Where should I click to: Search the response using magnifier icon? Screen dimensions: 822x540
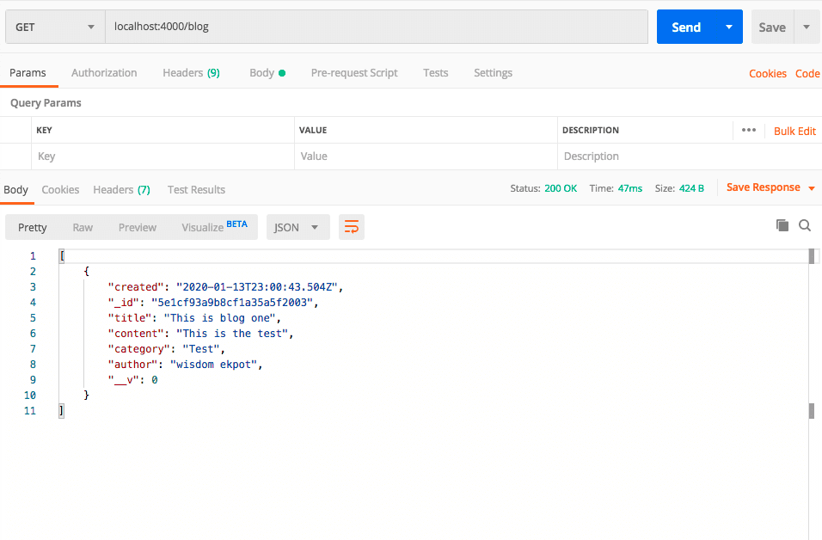(x=805, y=225)
